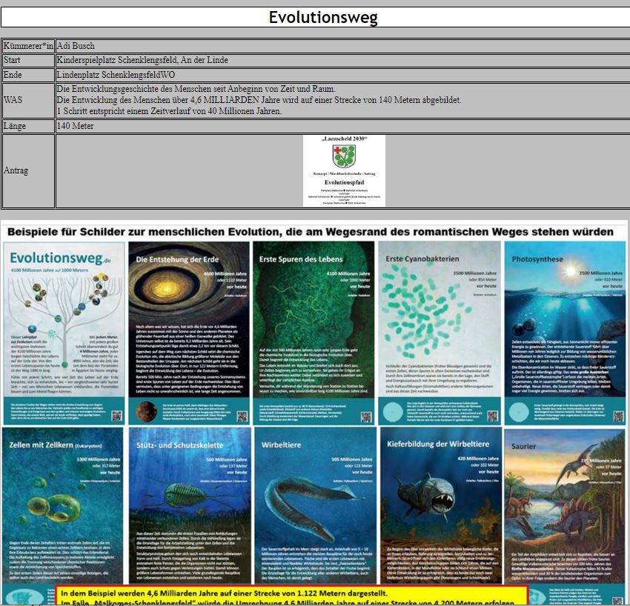
Task: Click QR code on Erste Cyanobakterien poster
Action: 491,416
